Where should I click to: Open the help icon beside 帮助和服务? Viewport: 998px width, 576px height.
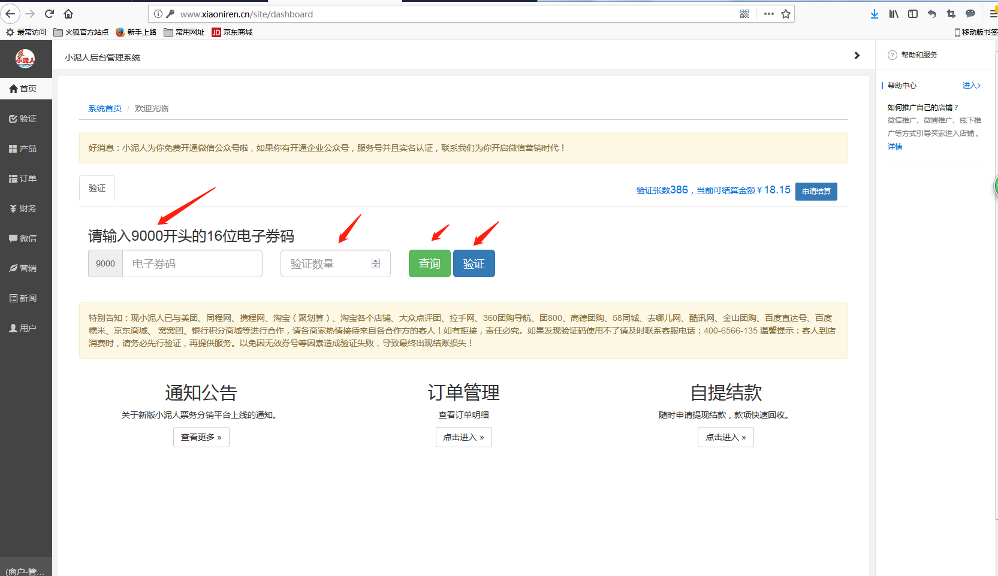point(891,54)
